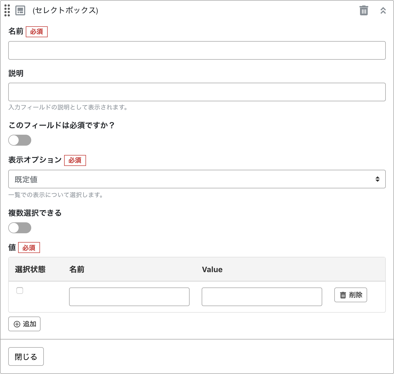Delete the field using header trash icon
Screen dimensions: 394x374
point(364,10)
